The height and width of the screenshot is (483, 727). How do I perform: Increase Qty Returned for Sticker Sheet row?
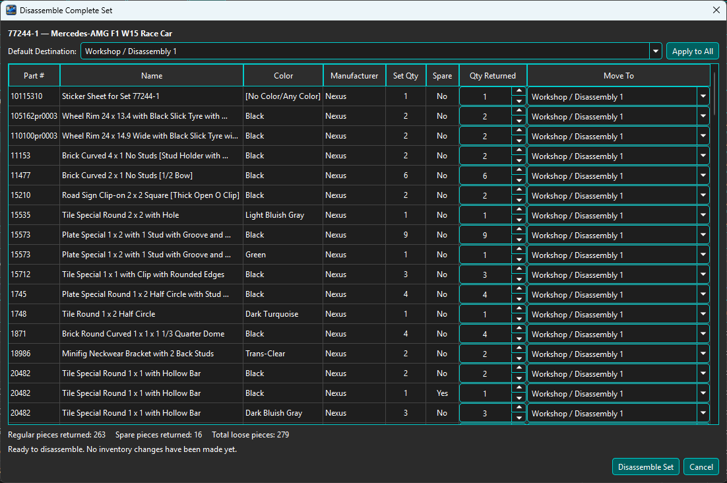click(x=519, y=91)
